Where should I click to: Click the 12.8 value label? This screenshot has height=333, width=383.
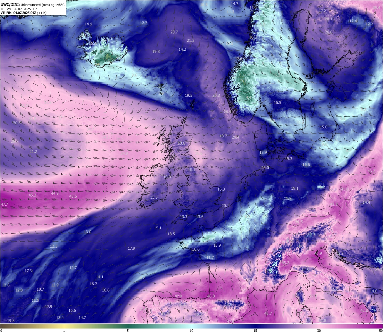19,290
